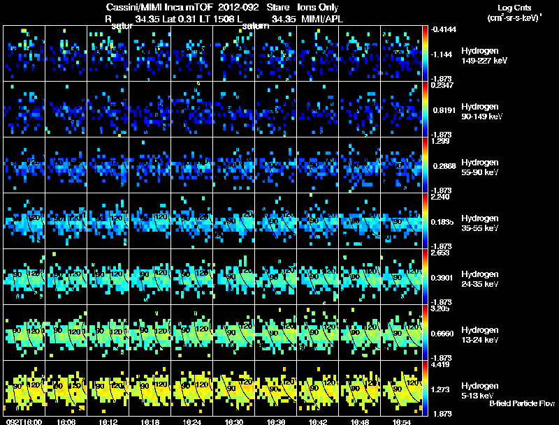Screen dimensions: 559x425
Task: Click the 149-227 keV colorbar swatch
Action: click(x=425, y=54)
